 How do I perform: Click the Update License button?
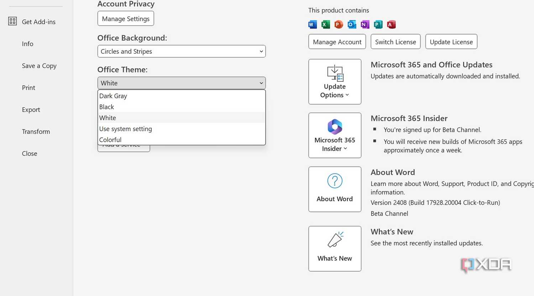(x=451, y=42)
